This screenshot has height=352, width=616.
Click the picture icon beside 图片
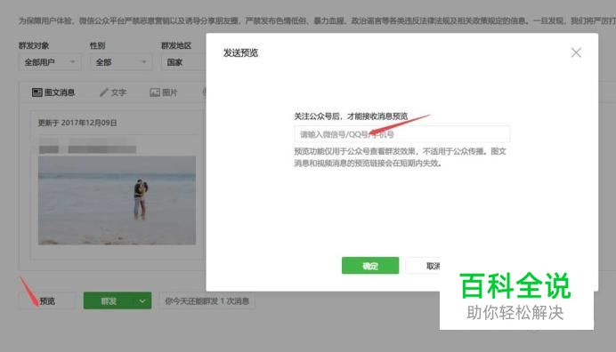point(155,92)
